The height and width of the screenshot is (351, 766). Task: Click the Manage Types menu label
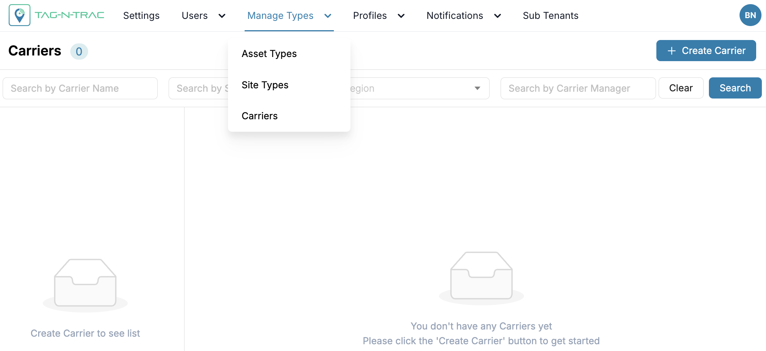pos(280,15)
